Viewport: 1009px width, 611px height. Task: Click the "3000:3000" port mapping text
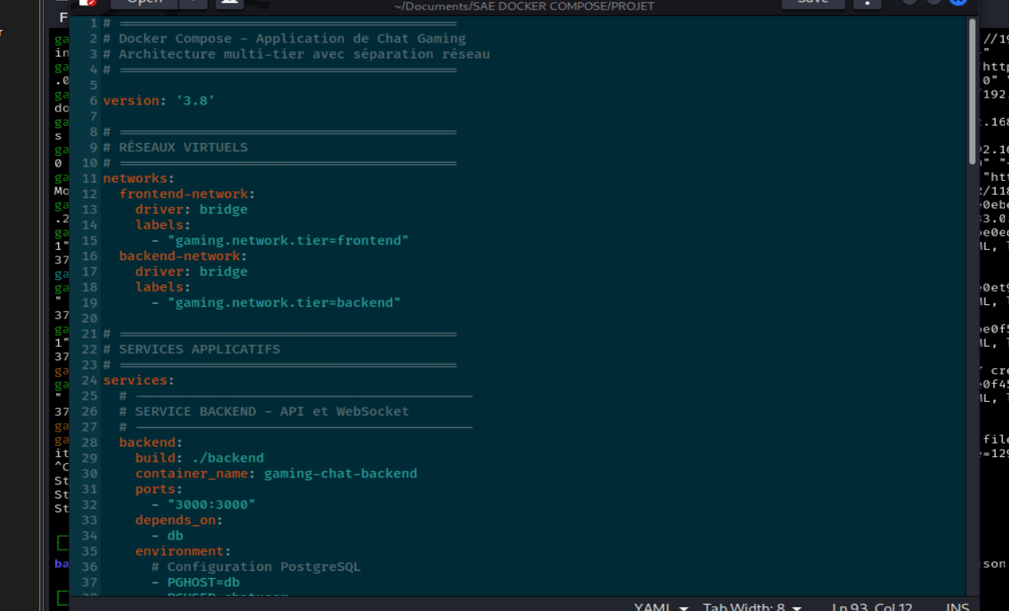tap(211, 505)
